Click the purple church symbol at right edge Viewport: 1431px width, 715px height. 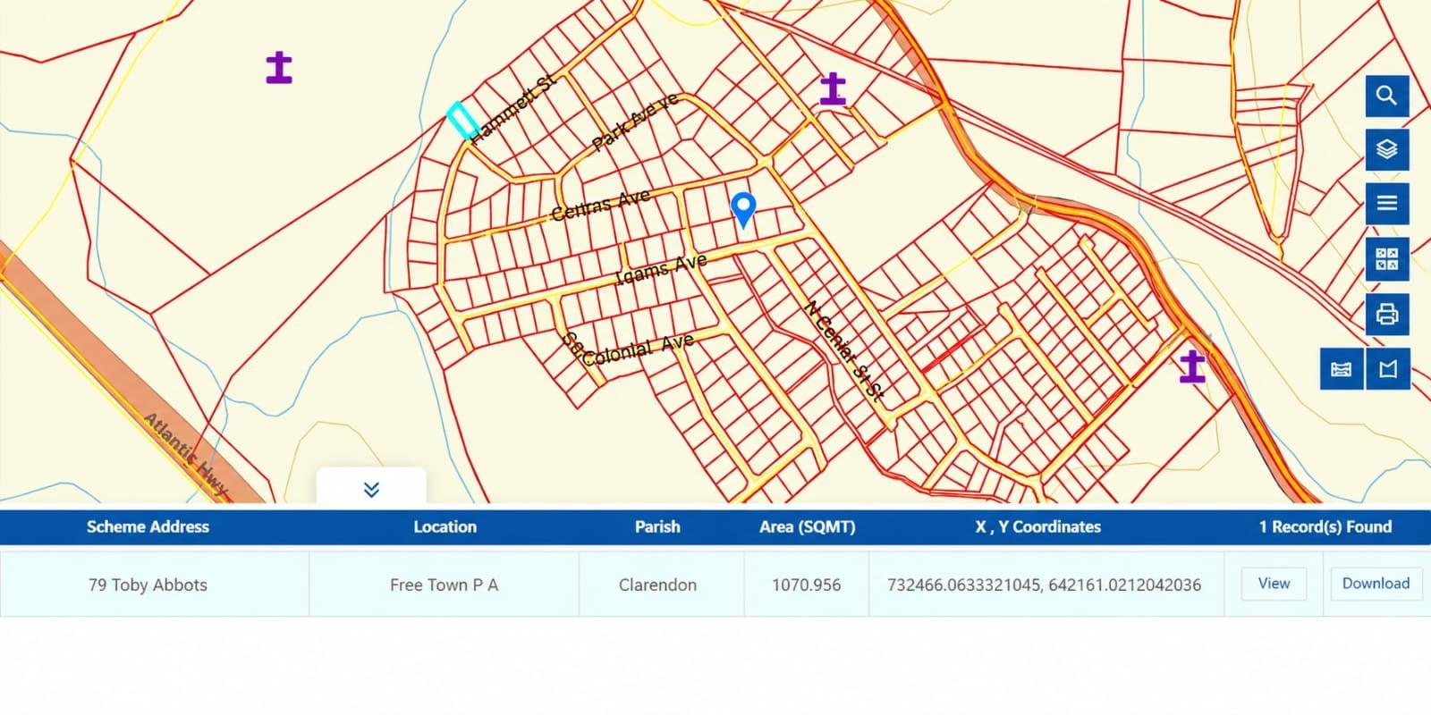(1192, 366)
